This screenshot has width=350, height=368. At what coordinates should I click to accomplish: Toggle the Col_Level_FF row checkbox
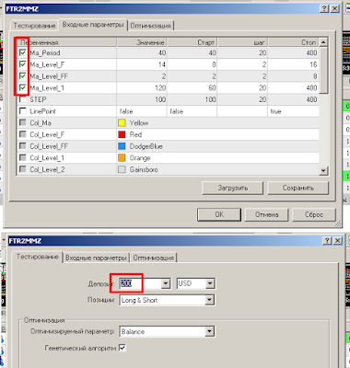click(x=23, y=146)
